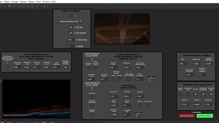Click the RGB delay speed box showing 31
Image resolution: width=219 pixels, height=123 pixels.
click(x=56, y=67)
